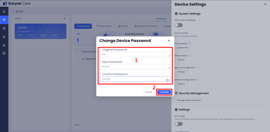270x132 pixels.
Task: Select the CCTVIT site card
Action: click(40, 31)
